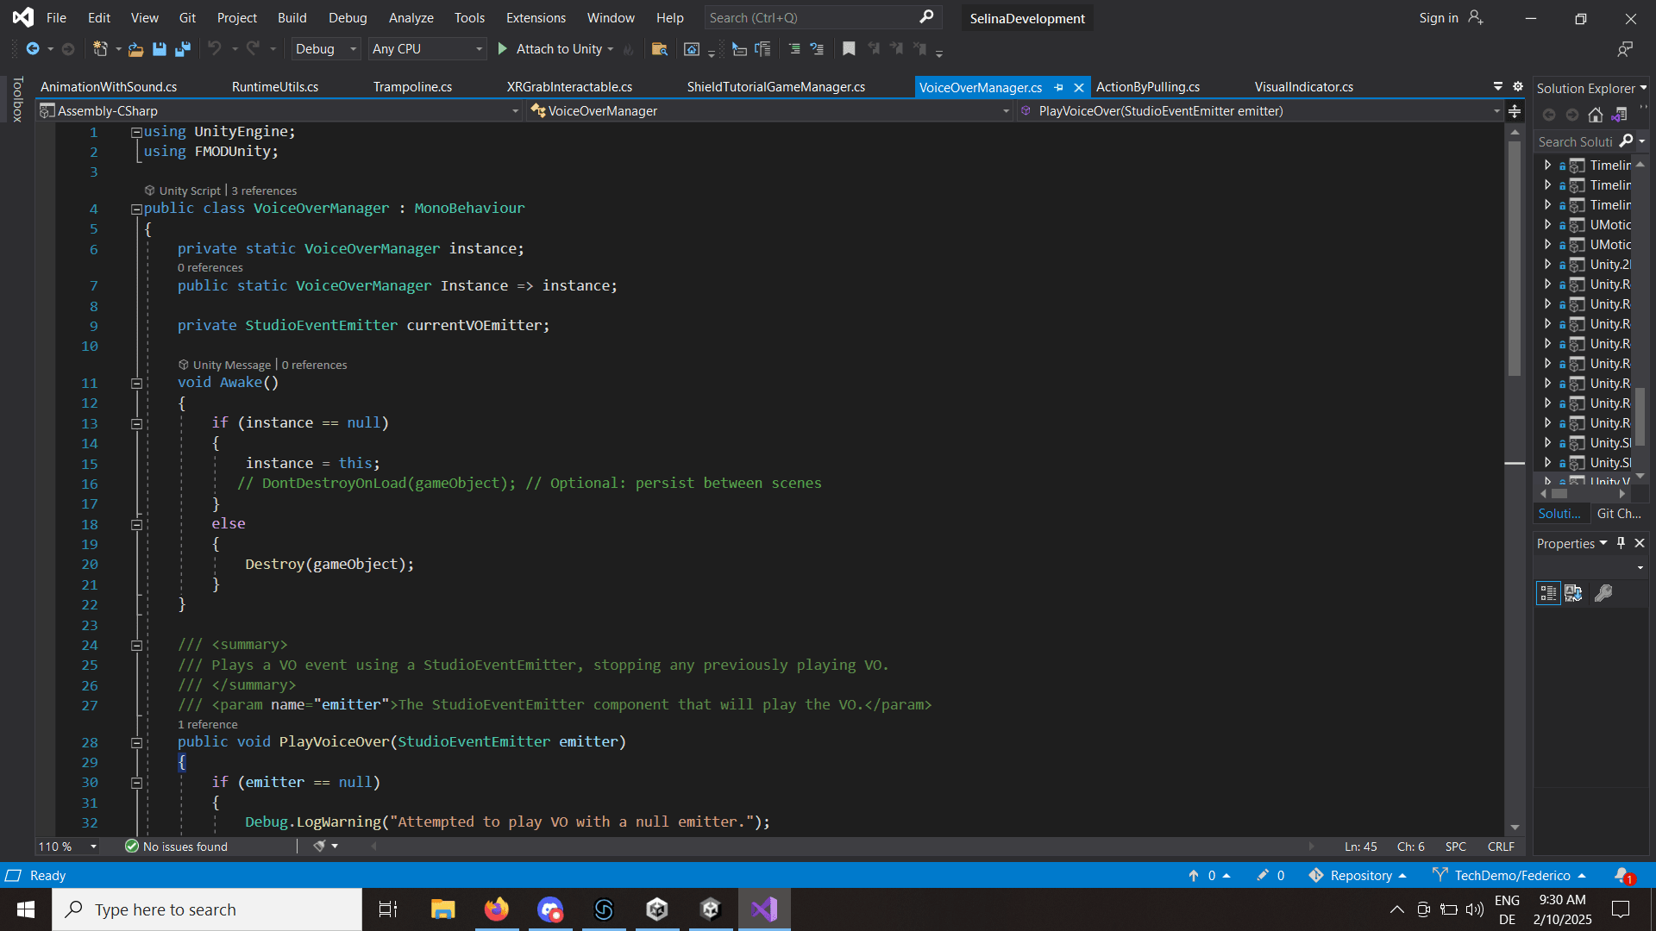Click the Open File folder icon
Viewport: 1656px width, 931px height.
pyautogui.click(x=135, y=49)
